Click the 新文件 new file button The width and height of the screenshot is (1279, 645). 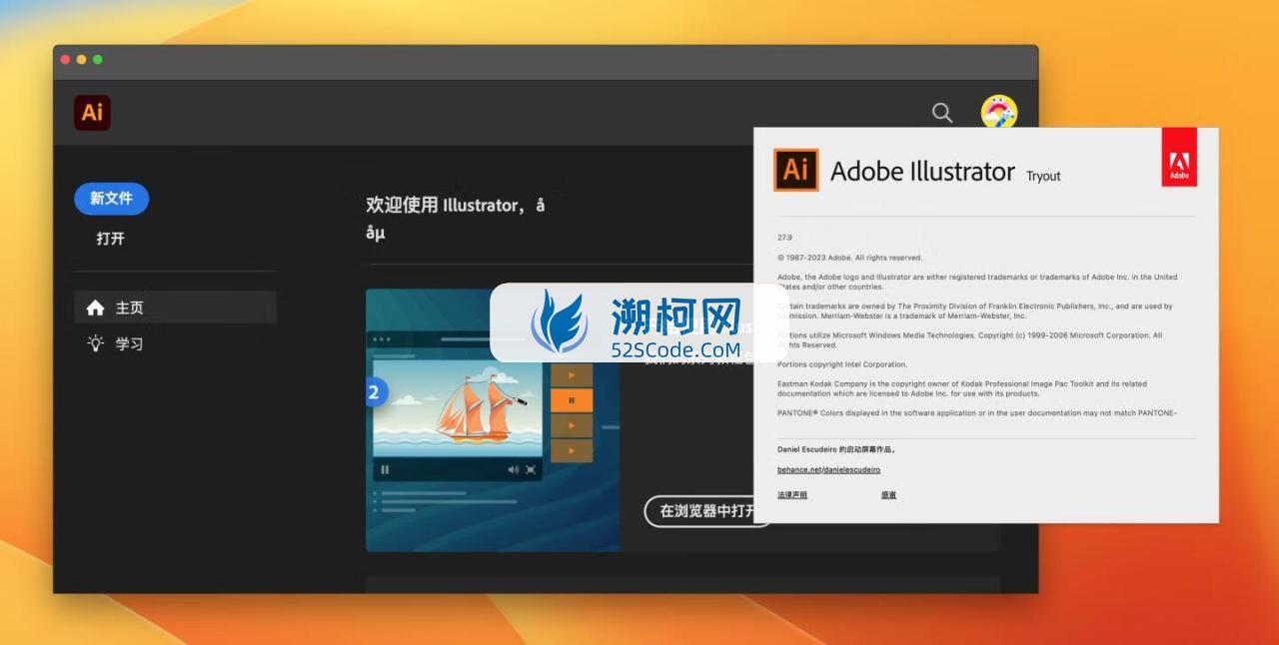click(x=111, y=199)
